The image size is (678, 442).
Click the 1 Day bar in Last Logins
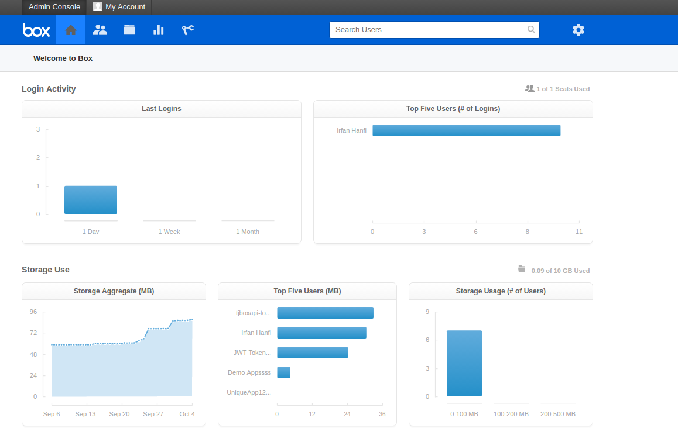point(91,200)
